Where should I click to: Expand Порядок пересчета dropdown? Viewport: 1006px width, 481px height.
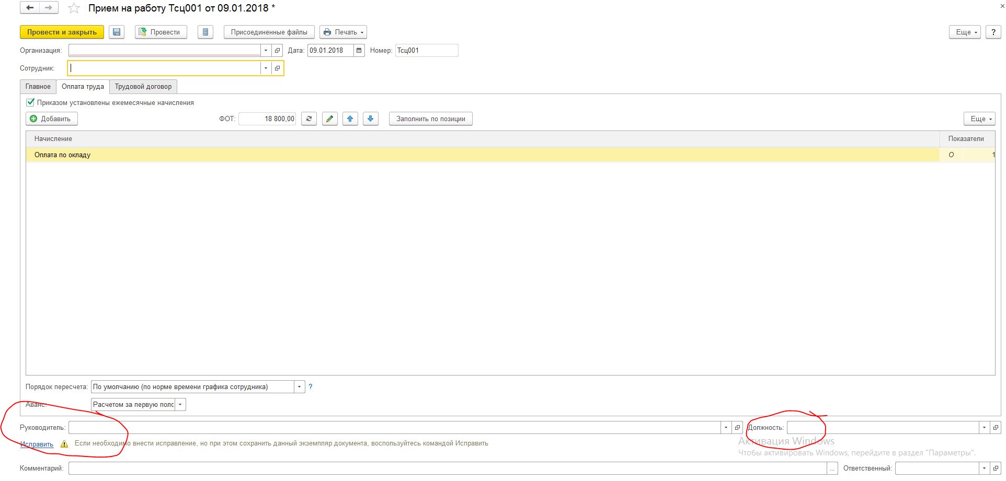click(299, 386)
